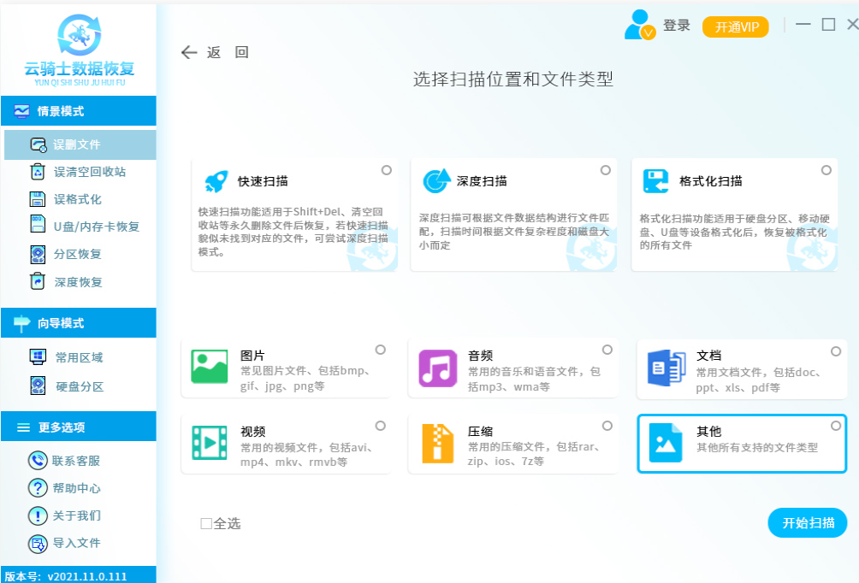Click the green picture (图片) file type icon

209,367
